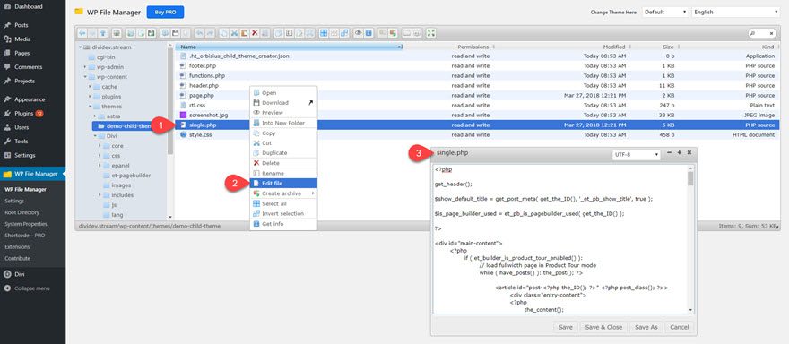
Task: Choose Open in the context menu
Action: (x=283, y=93)
